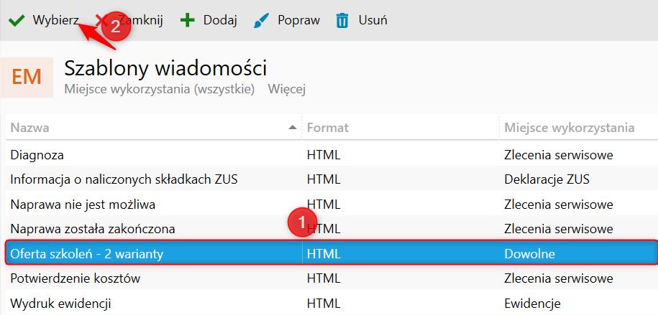Image resolution: width=658 pixels, height=315 pixels.
Task: Select the Naprawa nie jest możliwa row
Action: (x=332, y=204)
